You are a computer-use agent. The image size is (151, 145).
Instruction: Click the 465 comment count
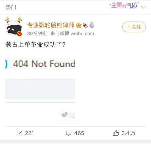pos(79,133)
